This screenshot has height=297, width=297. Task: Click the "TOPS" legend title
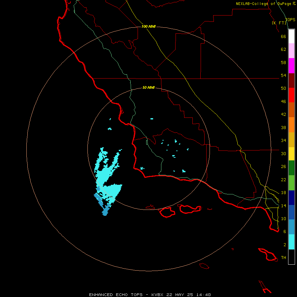tap(290, 20)
